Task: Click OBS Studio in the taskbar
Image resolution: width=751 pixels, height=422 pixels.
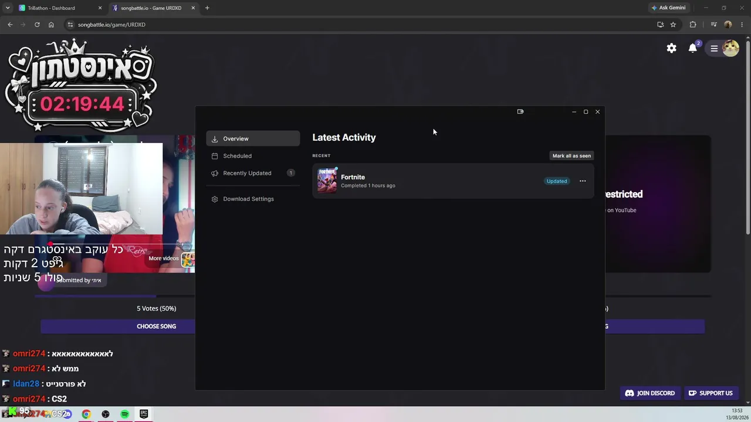Action: tap(106, 414)
